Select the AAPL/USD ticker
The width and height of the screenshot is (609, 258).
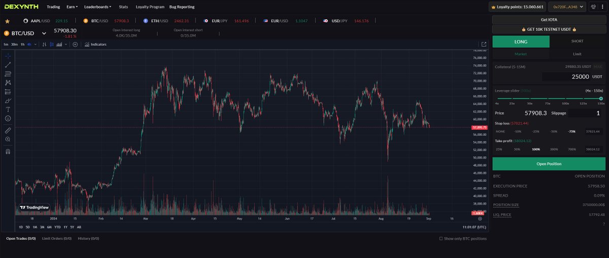tap(46, 21)
